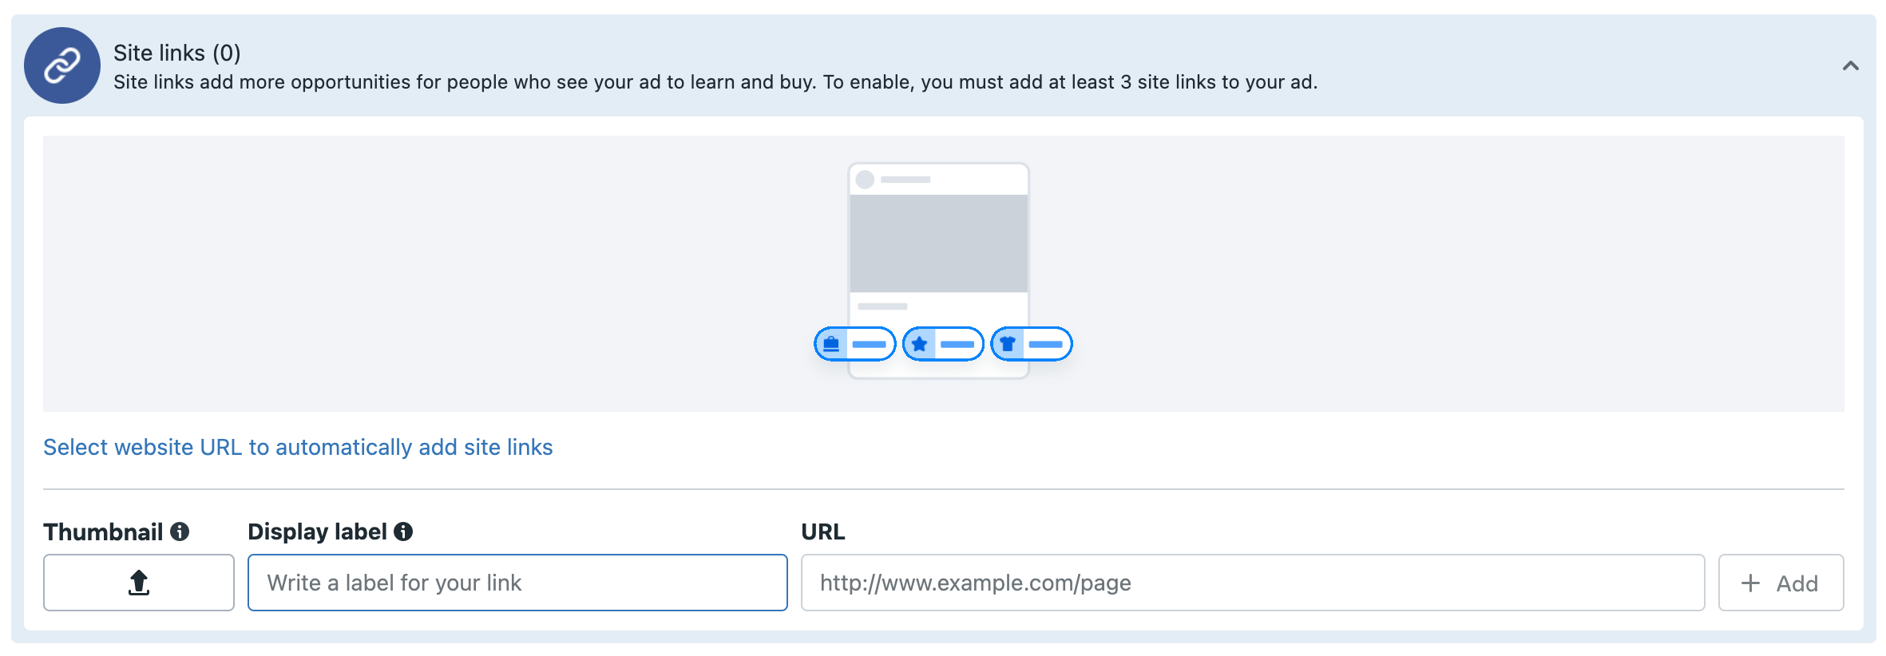Click the t-shirt site link chip
The image size is (1886, 656).
coord(1032,344)
